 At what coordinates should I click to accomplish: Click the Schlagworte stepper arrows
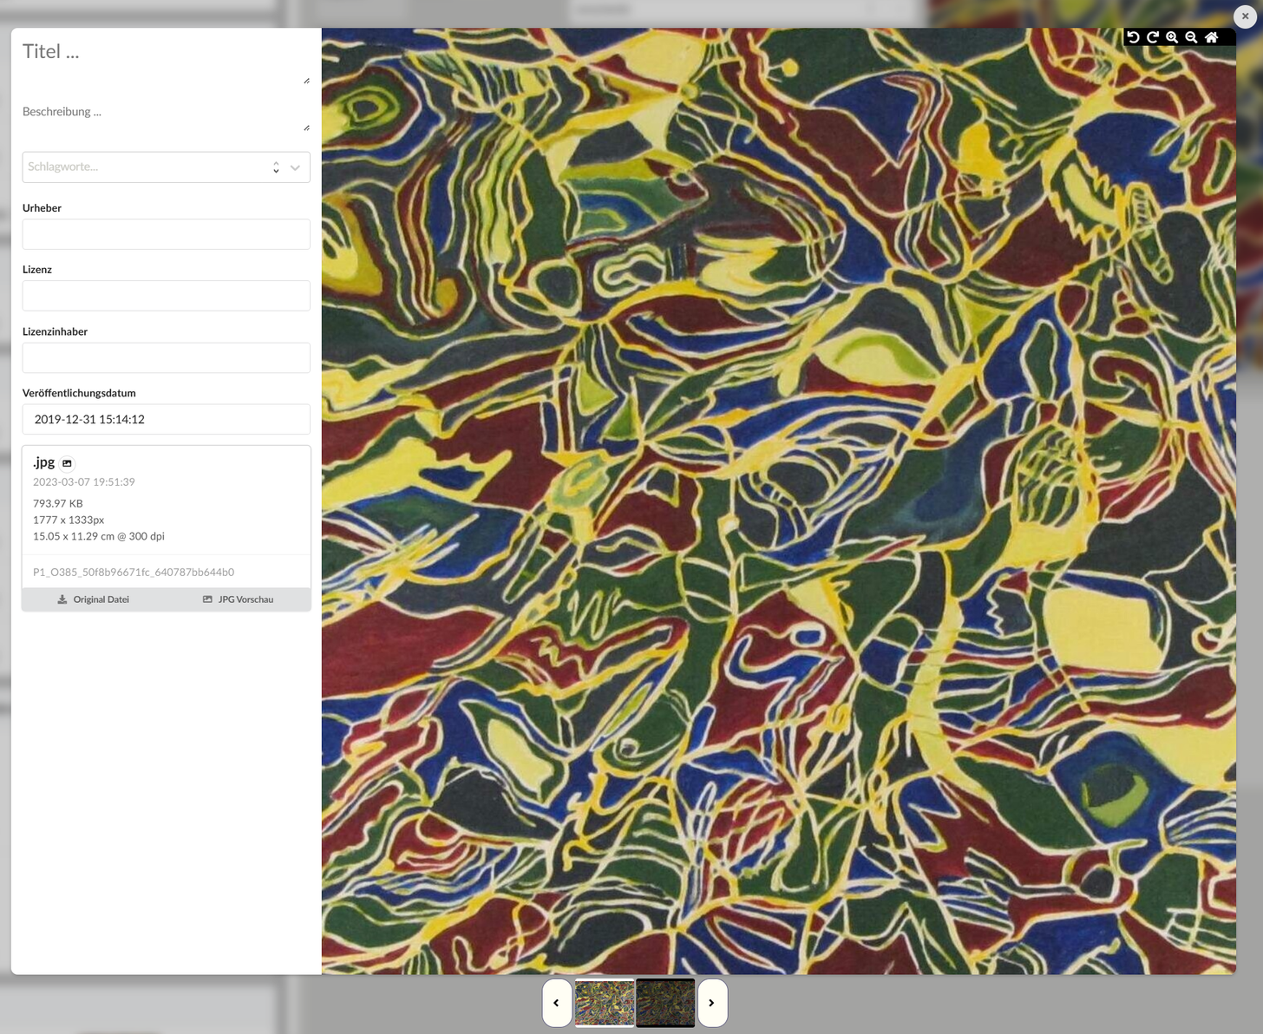[x=276, y=167]
